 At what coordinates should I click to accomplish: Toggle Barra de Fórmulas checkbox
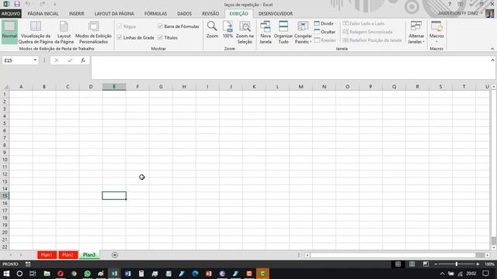160,26
